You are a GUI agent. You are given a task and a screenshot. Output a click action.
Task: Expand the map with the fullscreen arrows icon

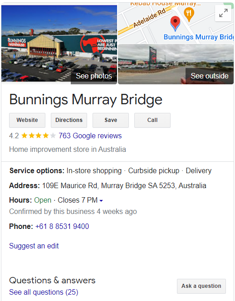click(223, 13)
